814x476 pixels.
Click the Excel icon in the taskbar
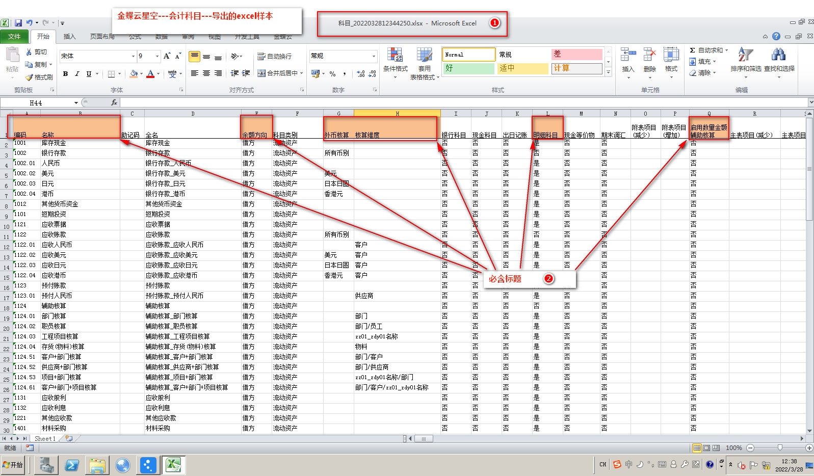point(174,465)
